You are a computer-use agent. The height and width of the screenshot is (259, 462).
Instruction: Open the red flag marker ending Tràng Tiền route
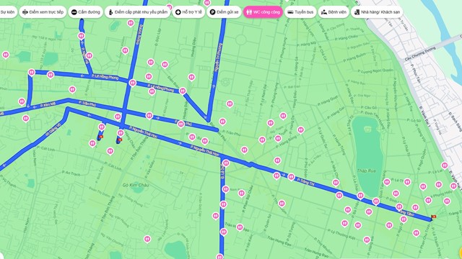point(433,217)
